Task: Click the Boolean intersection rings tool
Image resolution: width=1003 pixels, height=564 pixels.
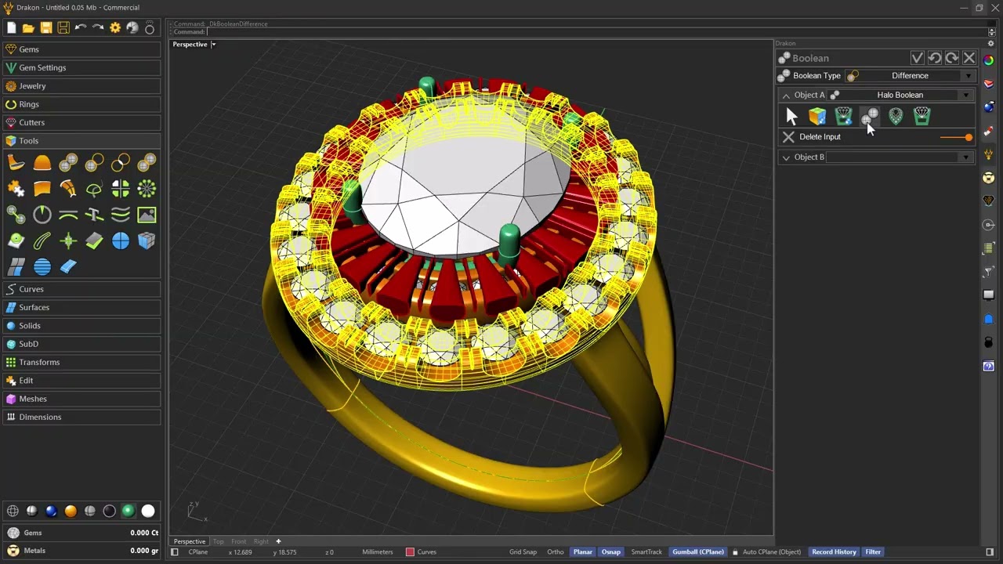Action: [121, 162]
